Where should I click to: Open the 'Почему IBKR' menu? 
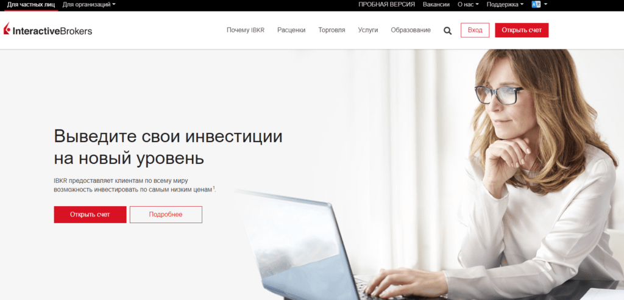[x=246, y=30]
